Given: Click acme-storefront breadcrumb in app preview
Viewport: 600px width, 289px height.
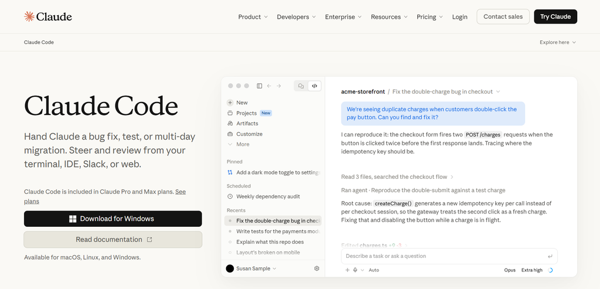Looking at the screenshot, I should tap(363, 91).
